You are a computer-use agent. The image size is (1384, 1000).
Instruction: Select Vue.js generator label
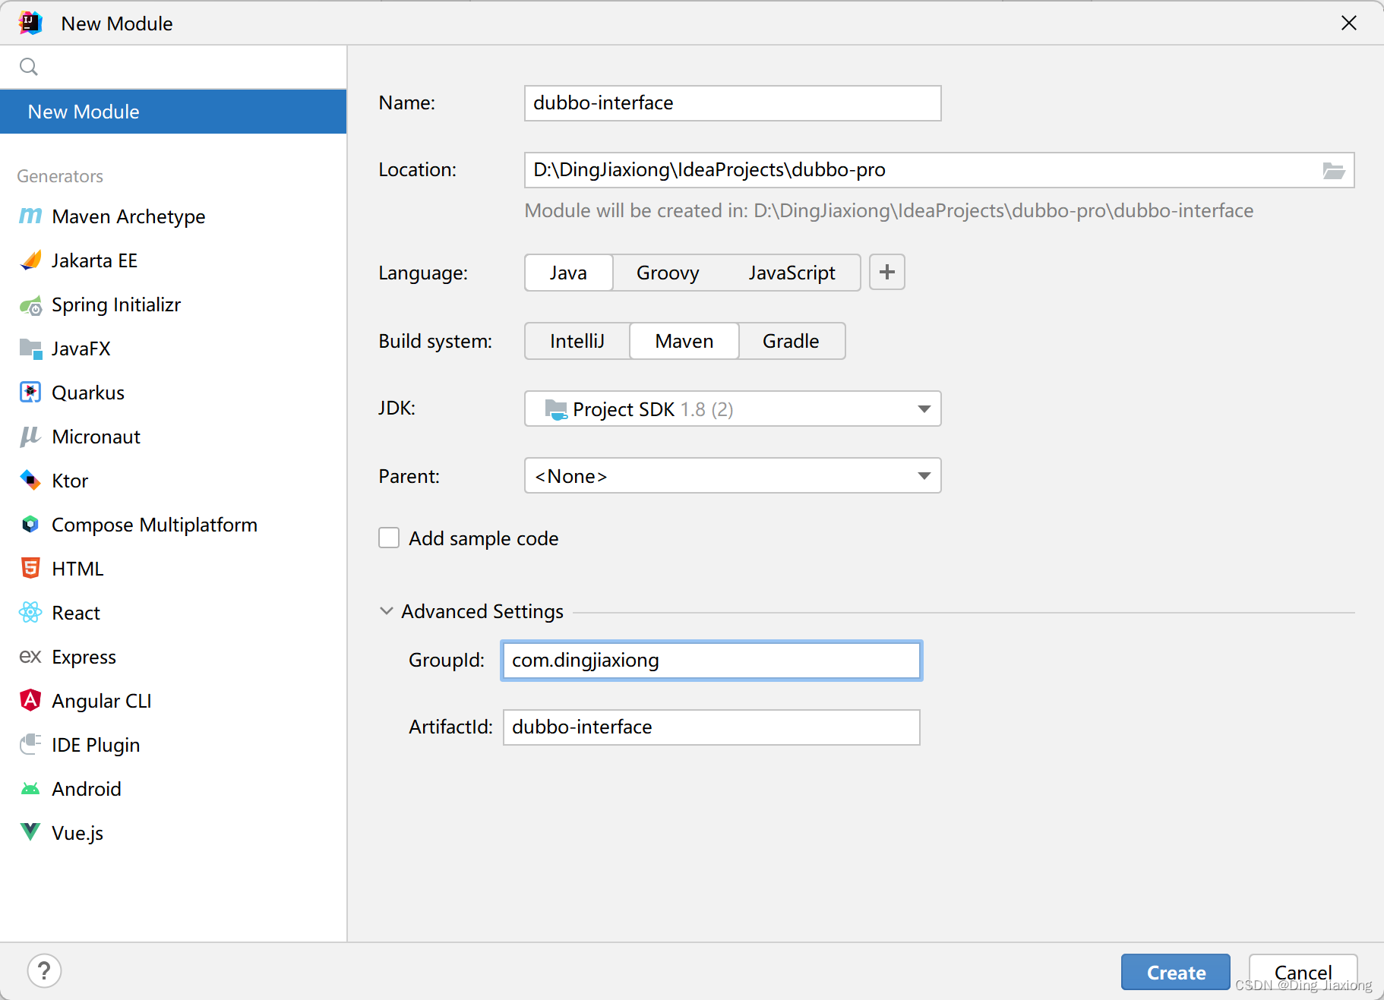point(77,833)
